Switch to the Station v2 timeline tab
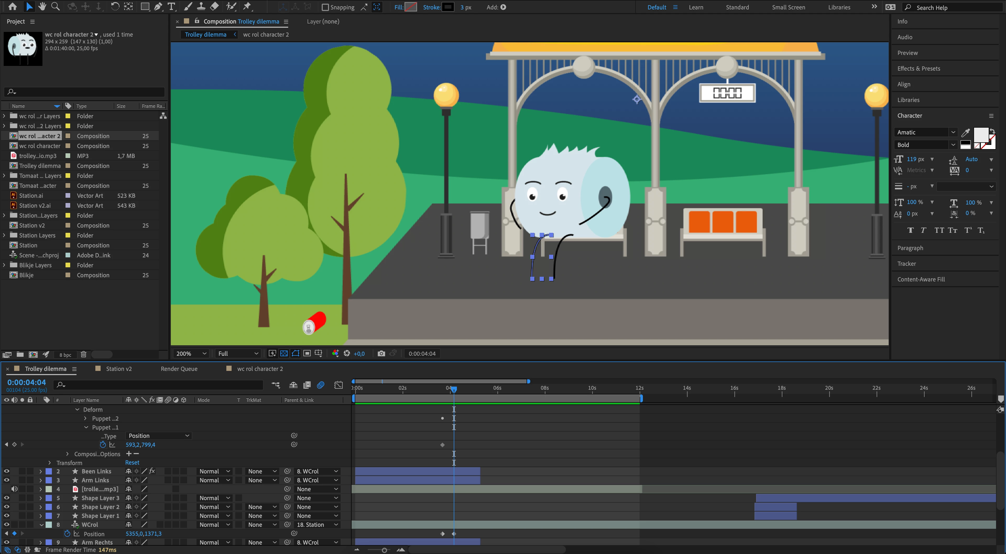Screen dimensions: 1006x554 click(x=119, y=369)
